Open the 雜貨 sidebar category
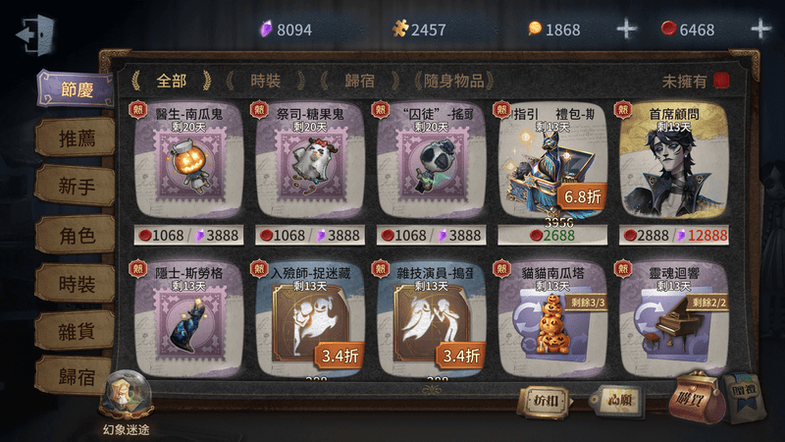785x442 pixels. pyautogui.click(x=76, y=331)
